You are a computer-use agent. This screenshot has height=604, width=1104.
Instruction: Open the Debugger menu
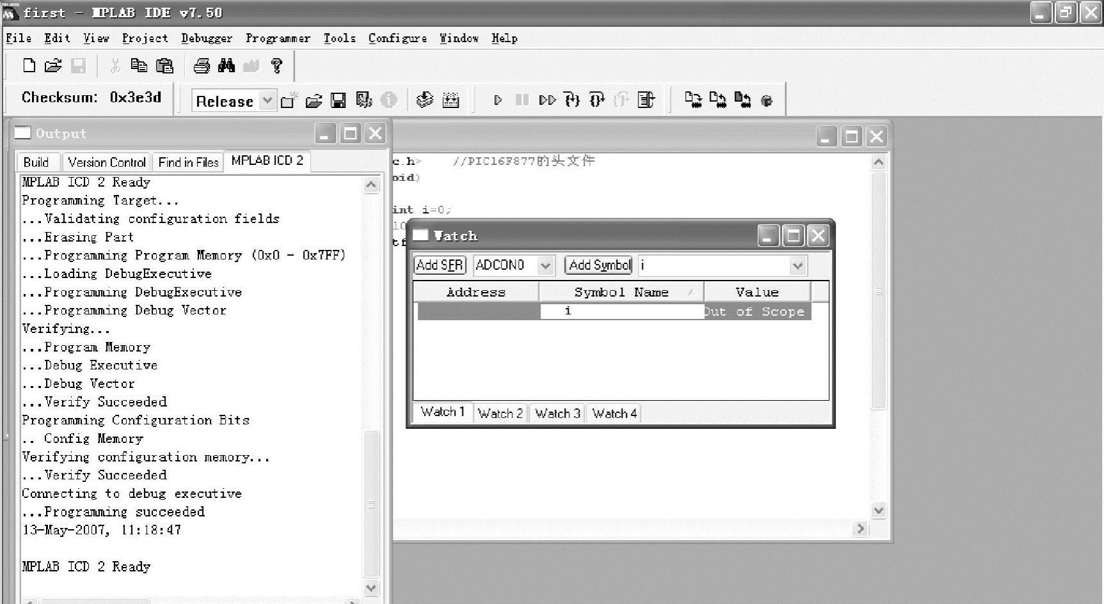(207, 38)
